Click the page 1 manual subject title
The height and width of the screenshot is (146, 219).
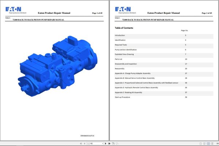tap(38, 20)
